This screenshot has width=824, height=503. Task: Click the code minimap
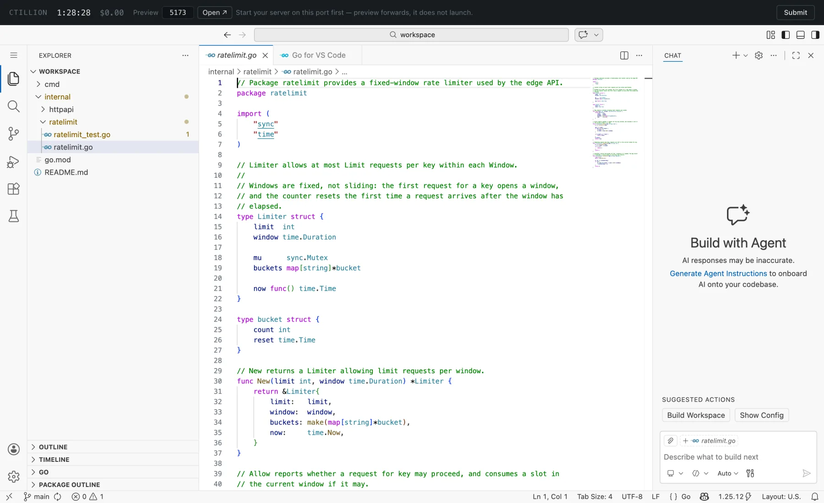click(616, 123)
